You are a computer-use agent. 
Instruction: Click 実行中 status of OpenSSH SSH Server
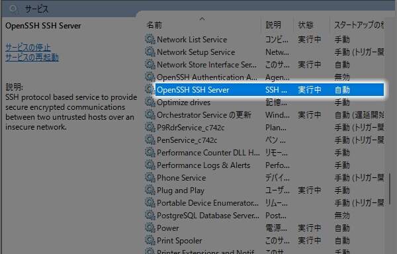[x=310, y=90]
